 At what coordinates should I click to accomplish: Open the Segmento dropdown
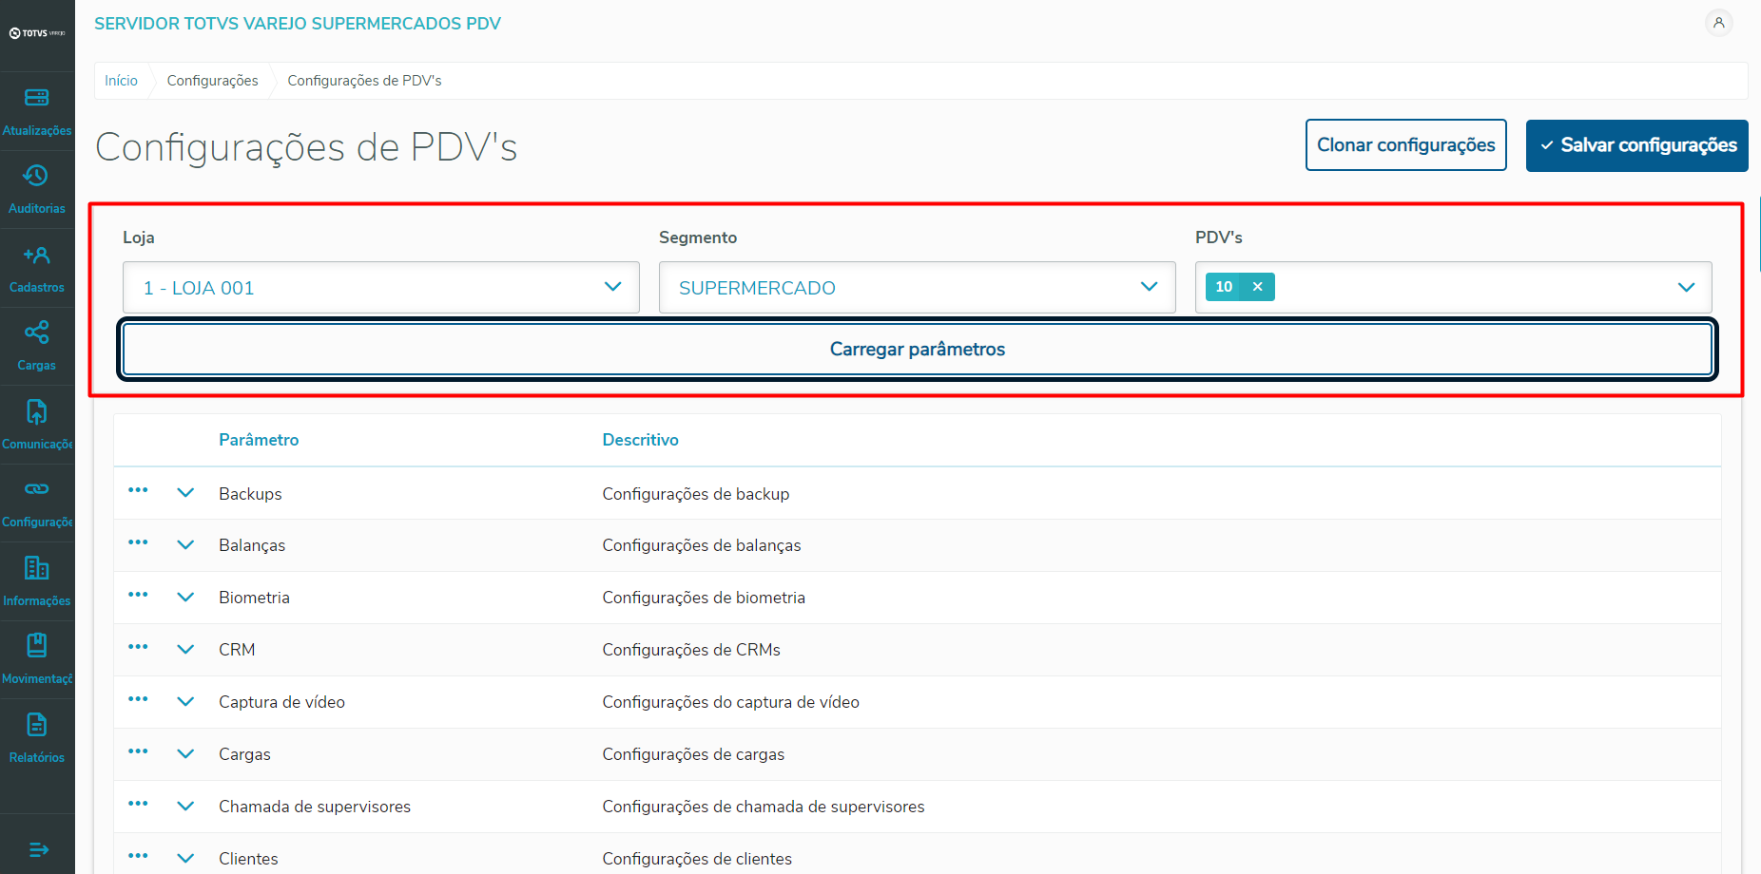tap(917, 288)
